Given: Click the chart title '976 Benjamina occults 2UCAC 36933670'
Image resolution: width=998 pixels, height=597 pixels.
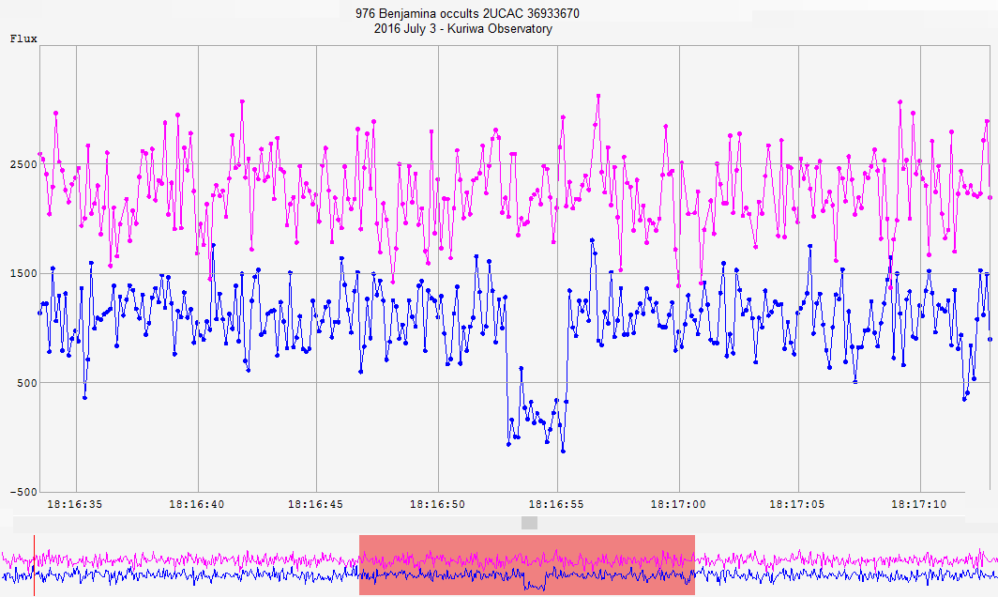Looking at the screenshot, I should (467, 13).
